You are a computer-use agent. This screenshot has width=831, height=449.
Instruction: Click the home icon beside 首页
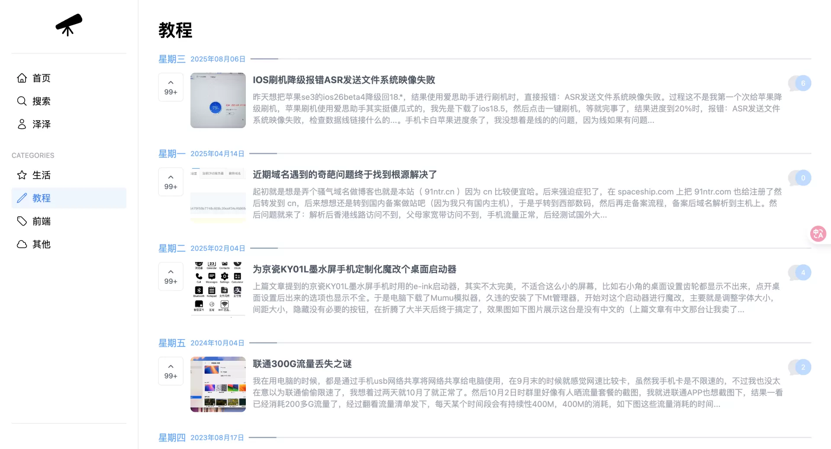tap(22, 78)
